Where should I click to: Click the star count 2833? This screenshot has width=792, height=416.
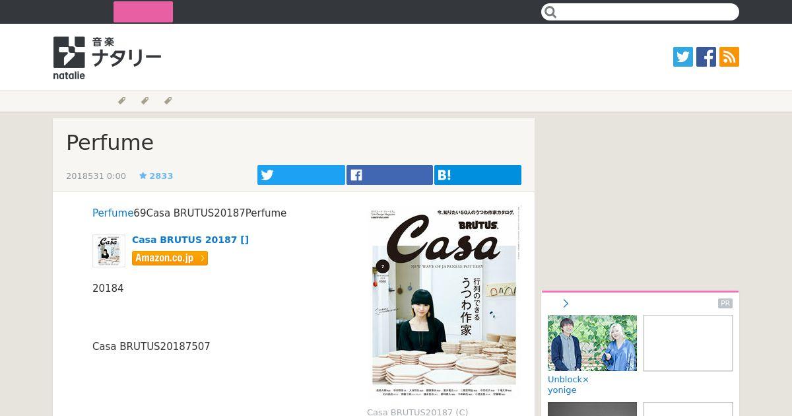(x=156, y=176)
